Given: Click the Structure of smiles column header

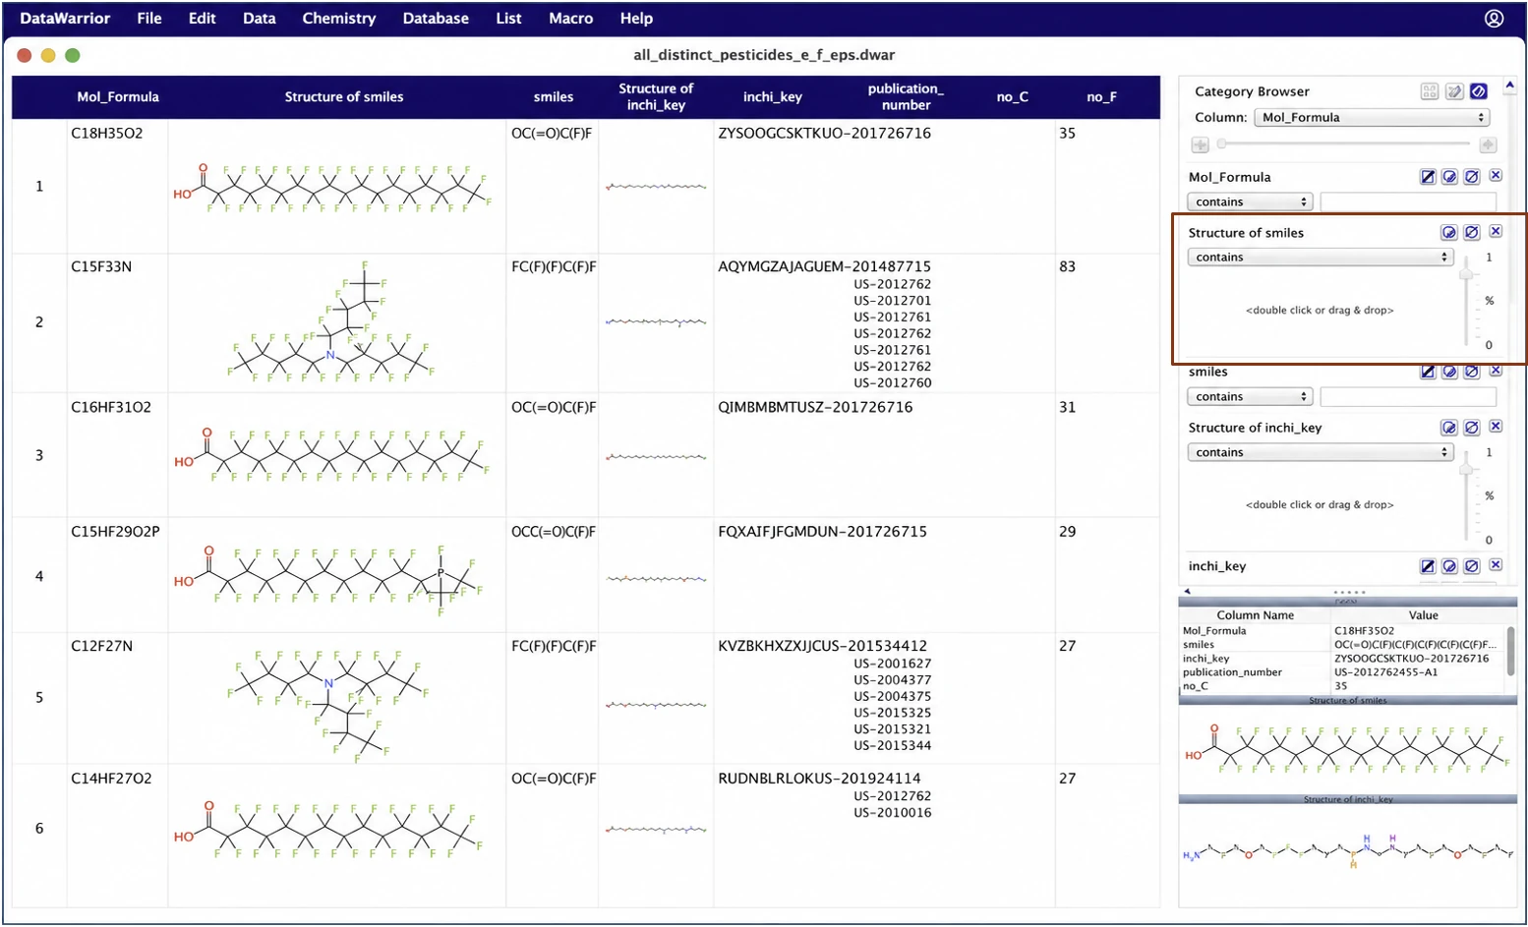Looking at the screenshot, I should tap(344, 96).
